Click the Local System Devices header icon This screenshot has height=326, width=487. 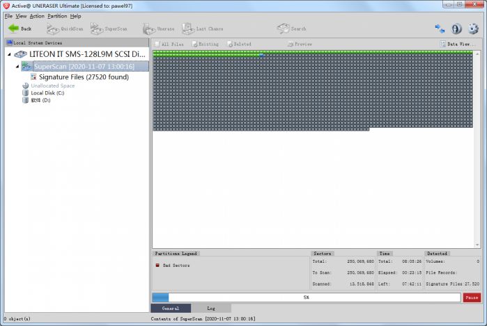9,43
